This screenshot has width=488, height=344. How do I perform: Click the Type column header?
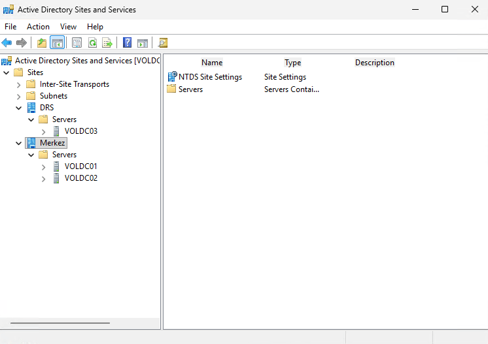click(292, 63)
